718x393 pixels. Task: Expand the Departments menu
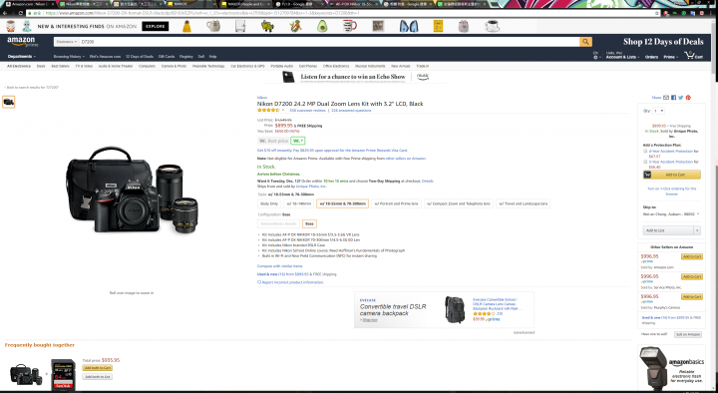coord(22,56)
